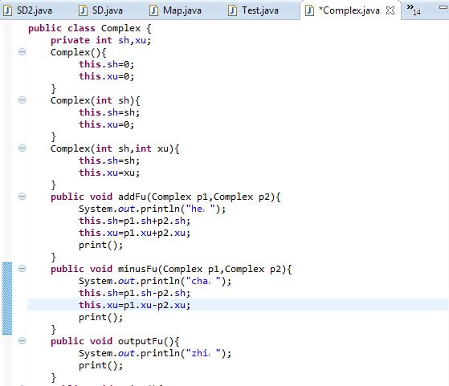
Task: Click 'this.sh=p1.sh-p2.sh;' in minusFu
Action: [x=135, y=293]
